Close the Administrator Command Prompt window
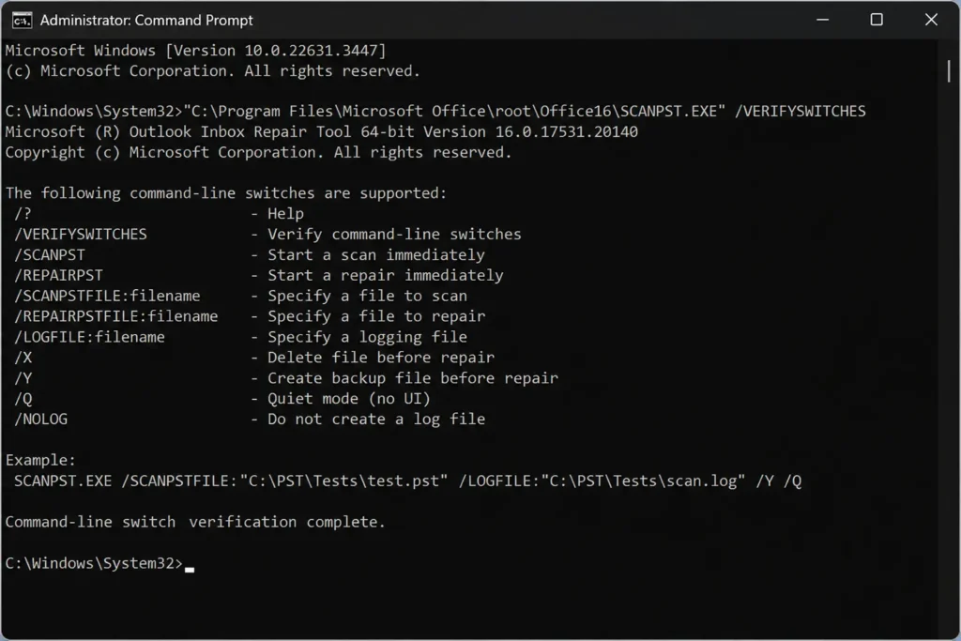The image size is (961, 641). pos(931,20)
